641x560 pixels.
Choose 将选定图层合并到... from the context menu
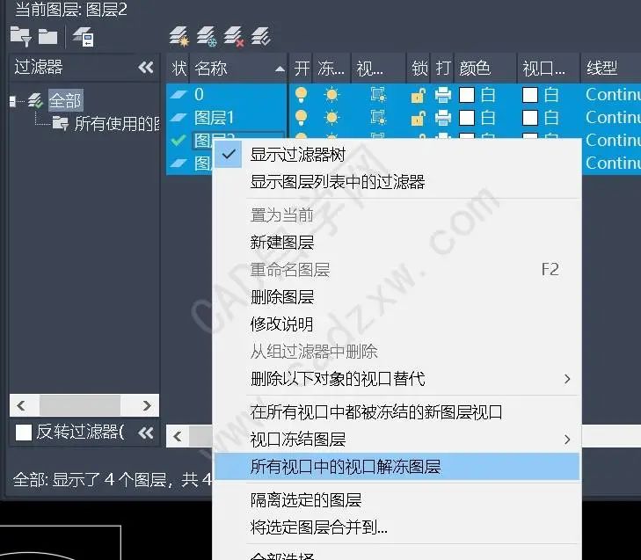(x=397, y=527)
